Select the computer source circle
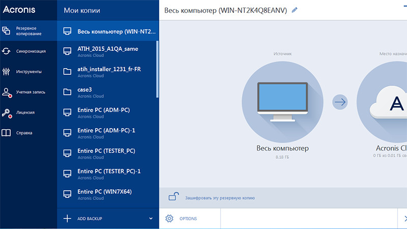 [282, 102]
